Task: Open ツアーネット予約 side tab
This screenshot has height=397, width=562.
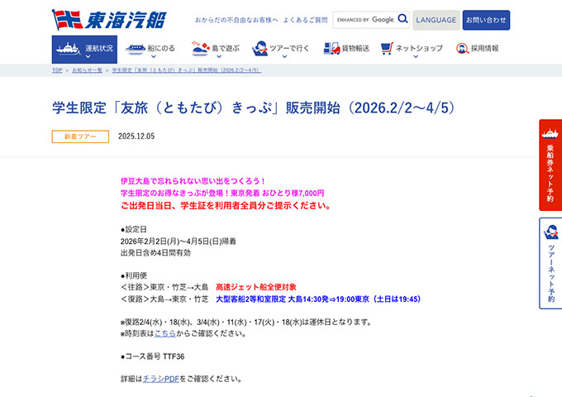Action: 550,263
